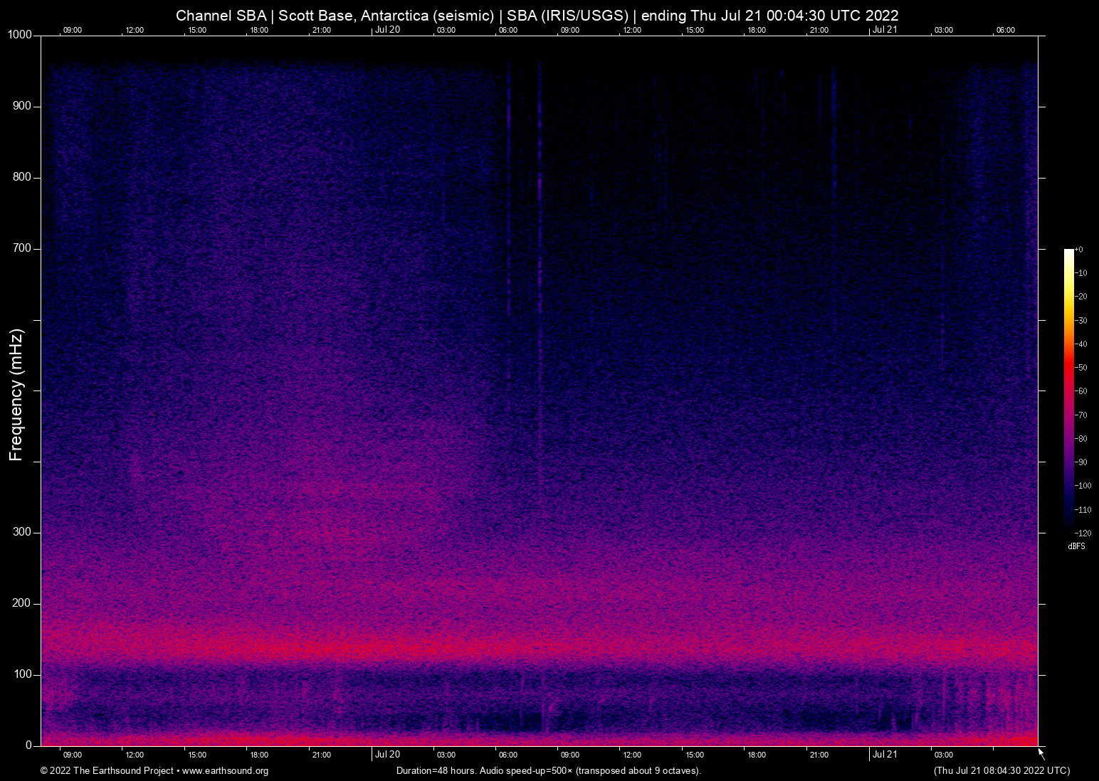Select the Jul 21 label on the bottom axis
The image size is (1099, 781).
click(x=885, y=754)
